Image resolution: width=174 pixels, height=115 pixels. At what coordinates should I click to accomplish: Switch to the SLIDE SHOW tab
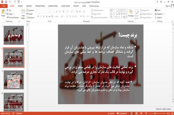click(66, 6)
